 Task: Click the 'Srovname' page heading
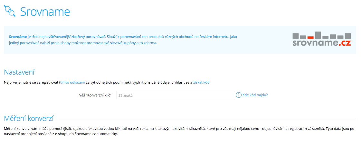click(45, 12)
